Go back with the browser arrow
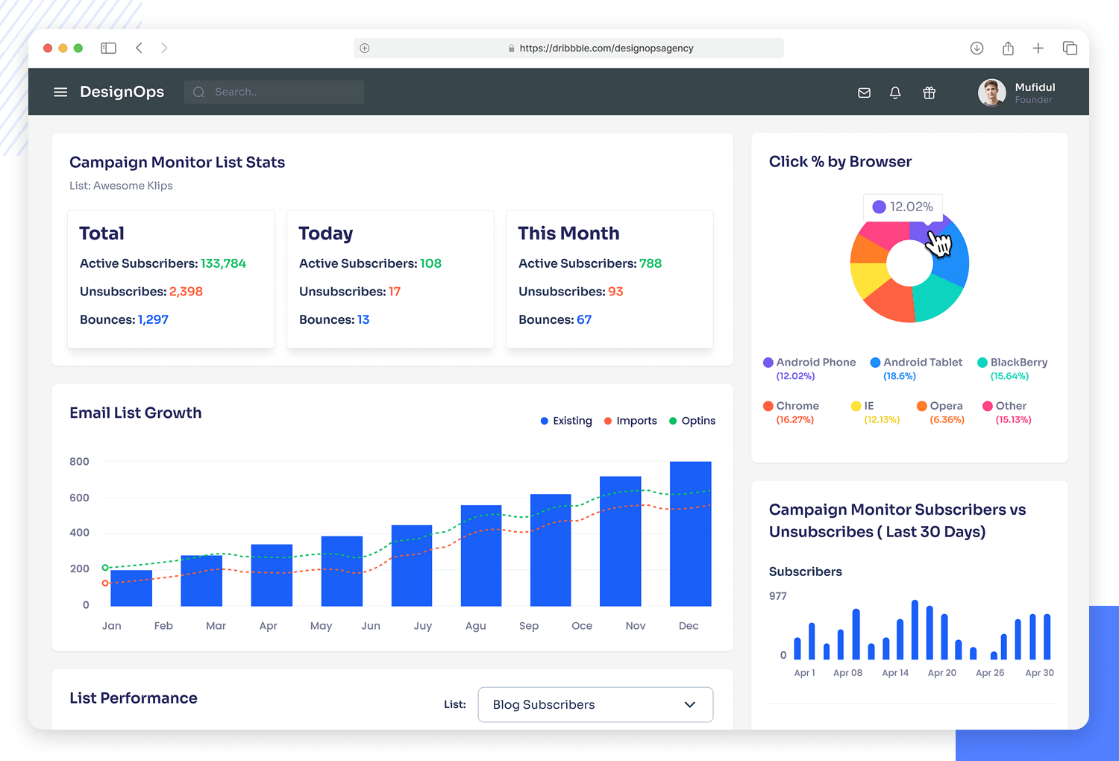 coord(139,48)
